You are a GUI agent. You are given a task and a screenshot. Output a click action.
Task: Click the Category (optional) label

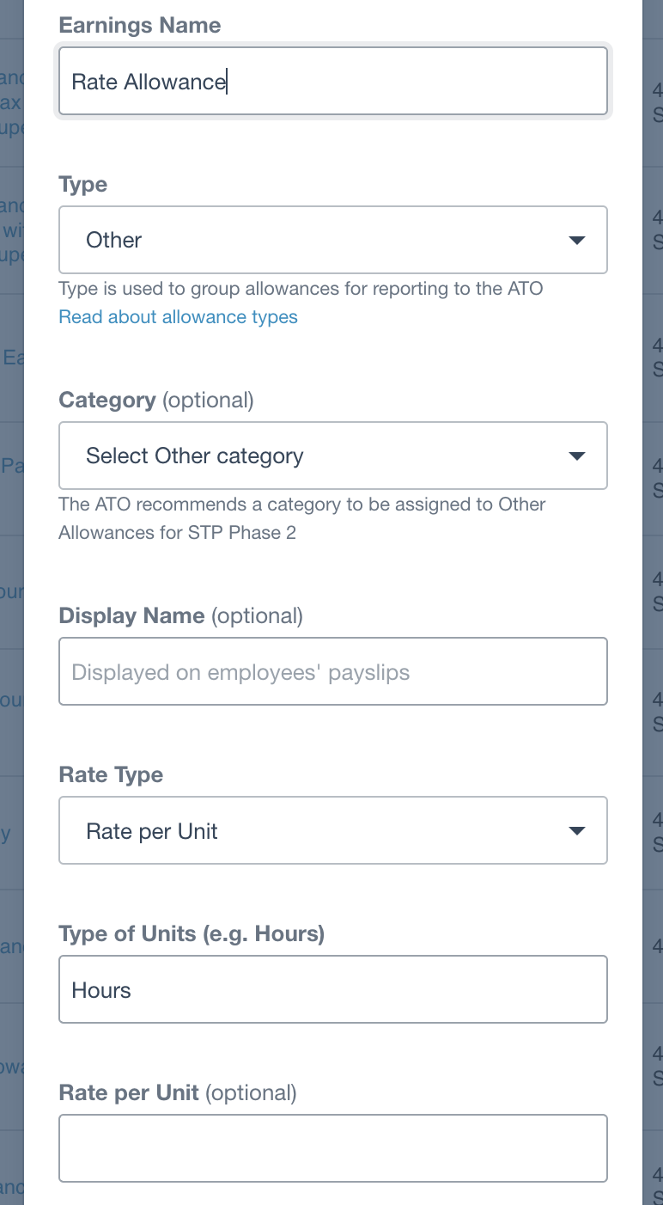click(155, 401)
